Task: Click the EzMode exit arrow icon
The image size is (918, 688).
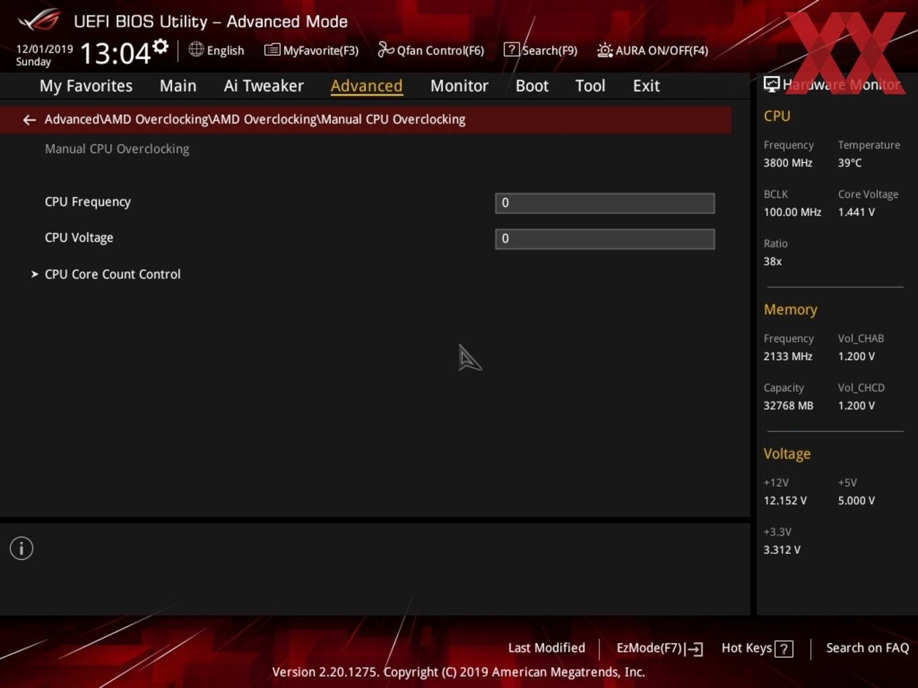Action: [x=695, y=649]
